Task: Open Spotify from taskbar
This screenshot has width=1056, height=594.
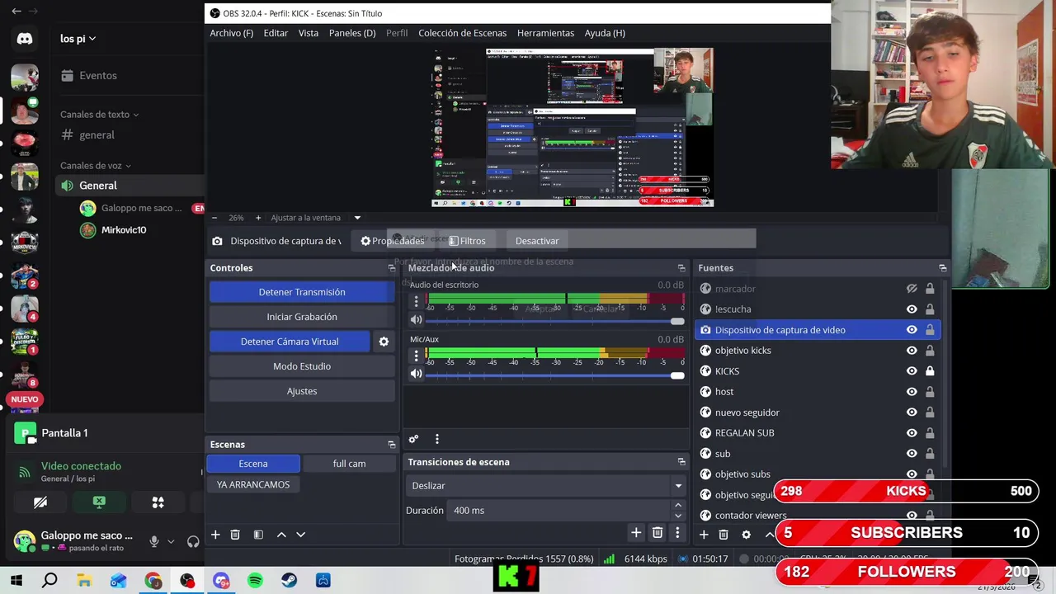Action: point(255,581)
